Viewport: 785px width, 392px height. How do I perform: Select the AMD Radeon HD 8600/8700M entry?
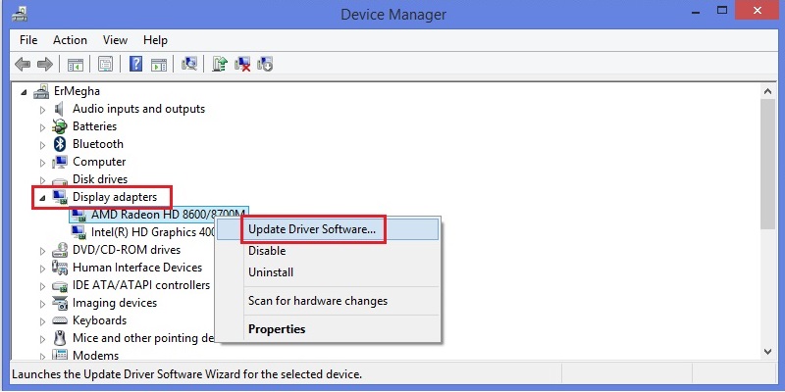click(168, 215)
